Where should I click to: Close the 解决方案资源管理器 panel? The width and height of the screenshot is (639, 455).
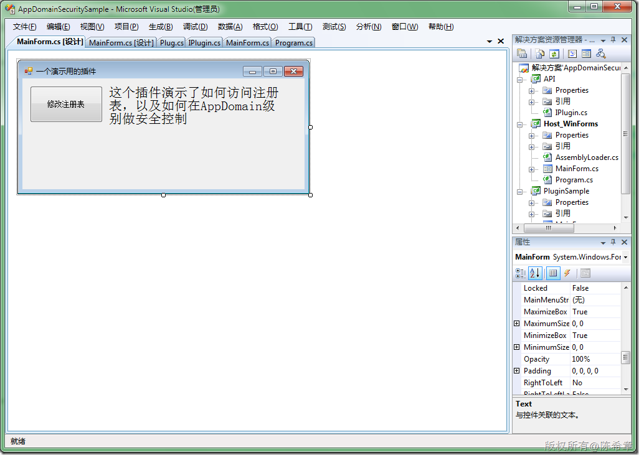tap(624, 39)
